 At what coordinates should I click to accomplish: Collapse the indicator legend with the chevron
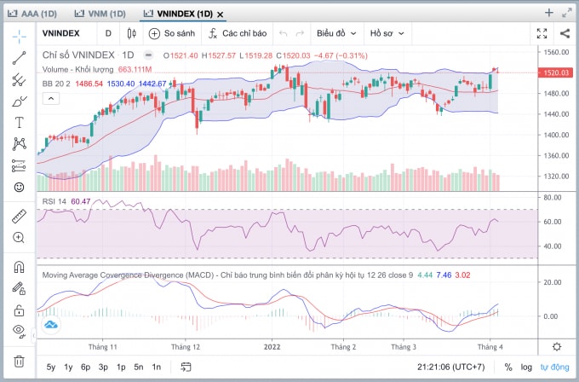[x=51, y=99]
